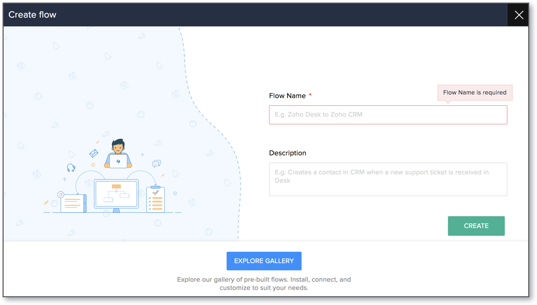This screenshot has width=537, height=305.
Task: Click the gallery description text below the button
Action: pos(264,283)
